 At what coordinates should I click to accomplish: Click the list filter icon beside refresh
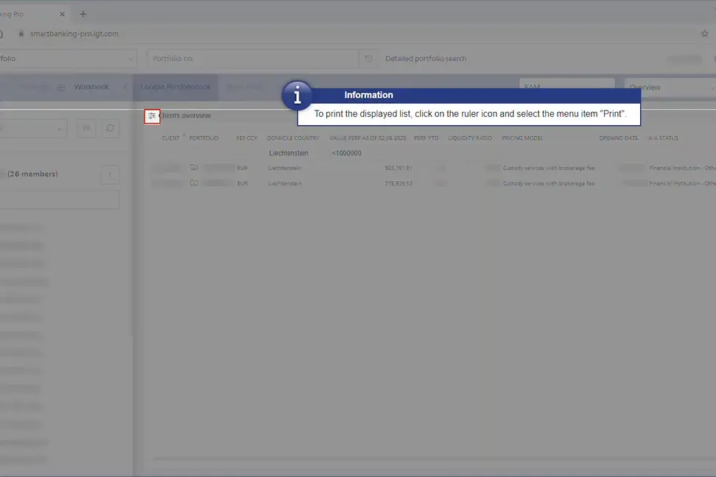coord(87,129)
